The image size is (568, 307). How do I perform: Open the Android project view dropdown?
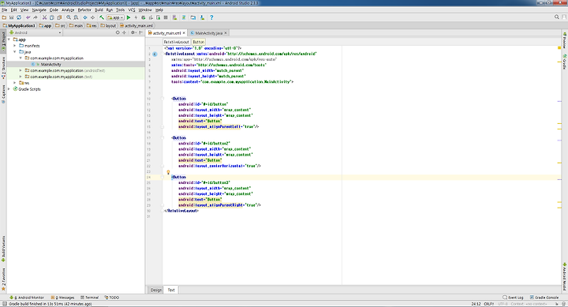point(35,32)
